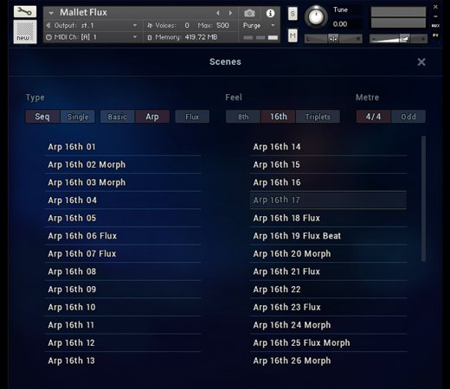Open the MIDI Ch [A] 1 dropdown
Viewport: 450px width, 389px height.
coord(135,37)
